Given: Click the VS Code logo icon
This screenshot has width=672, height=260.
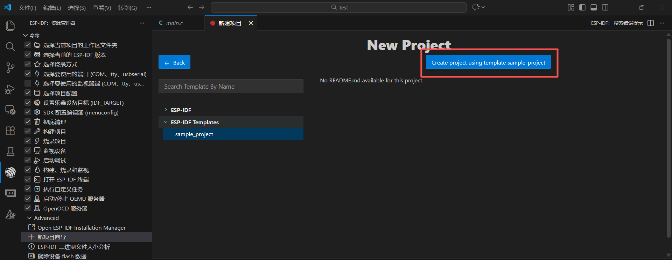Looking at the screenshot, I should coord(8,7).
